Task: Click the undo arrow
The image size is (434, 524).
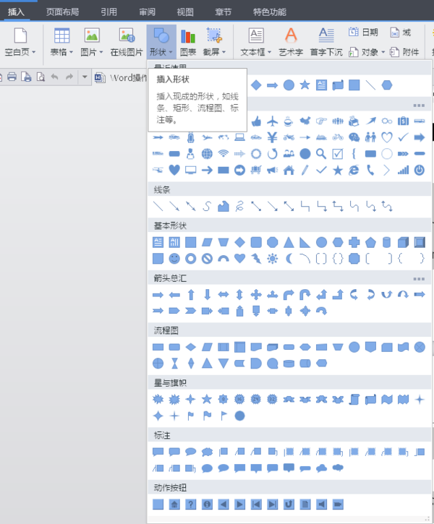Action: click(x=54, y=77)
